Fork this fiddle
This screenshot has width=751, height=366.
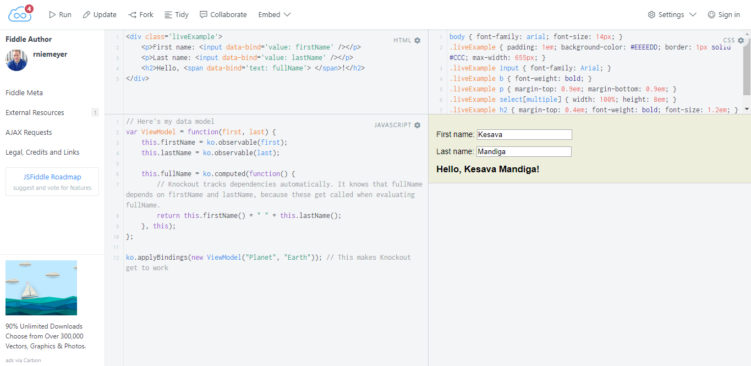141,14
